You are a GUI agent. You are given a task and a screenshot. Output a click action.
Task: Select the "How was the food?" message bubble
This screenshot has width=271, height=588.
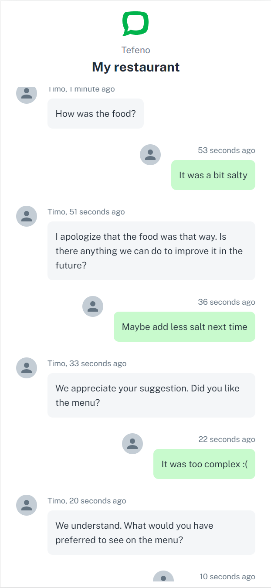95,114
